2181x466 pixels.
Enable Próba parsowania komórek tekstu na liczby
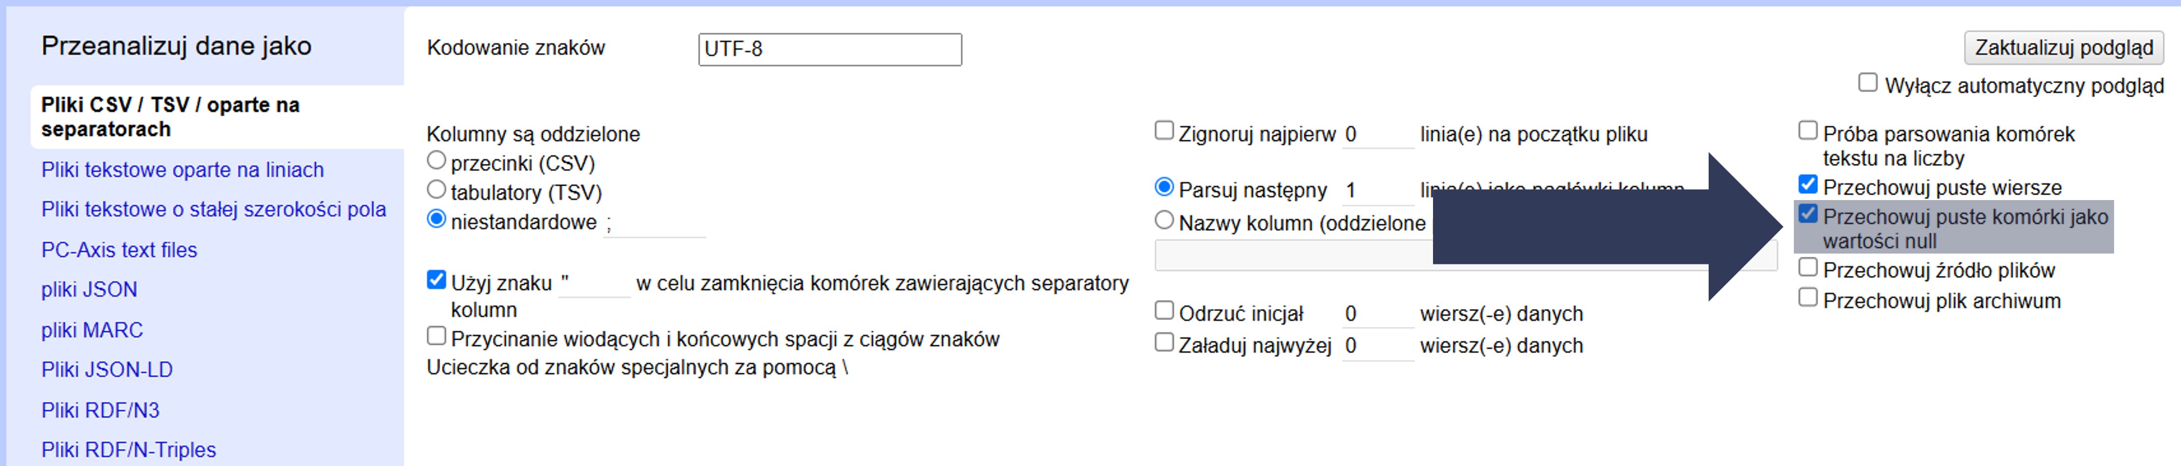coord(1808,131)
